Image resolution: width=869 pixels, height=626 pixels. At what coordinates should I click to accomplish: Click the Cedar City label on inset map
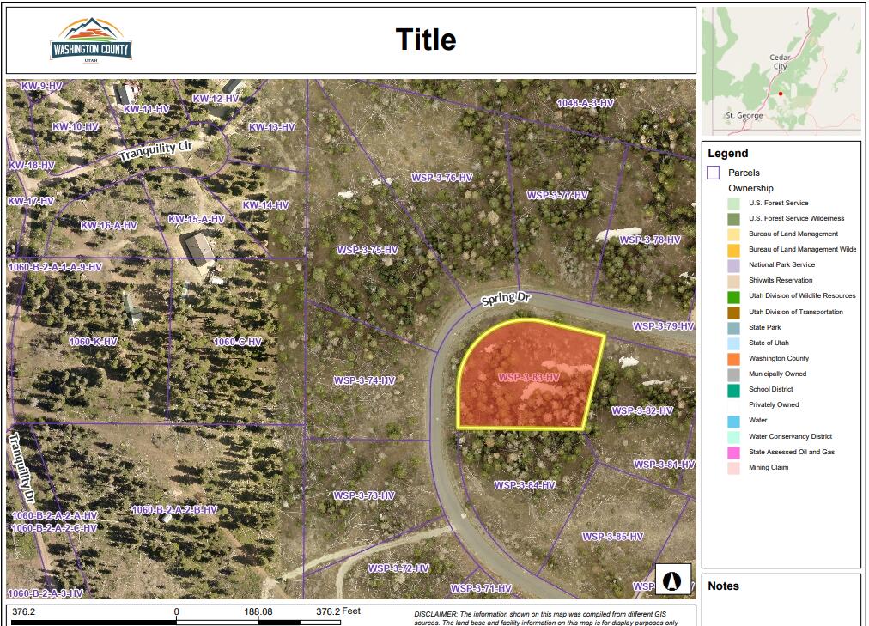point(779,62)
